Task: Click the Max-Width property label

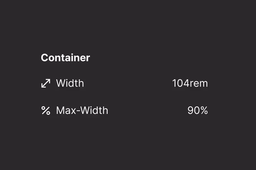Action: [82, 110]
